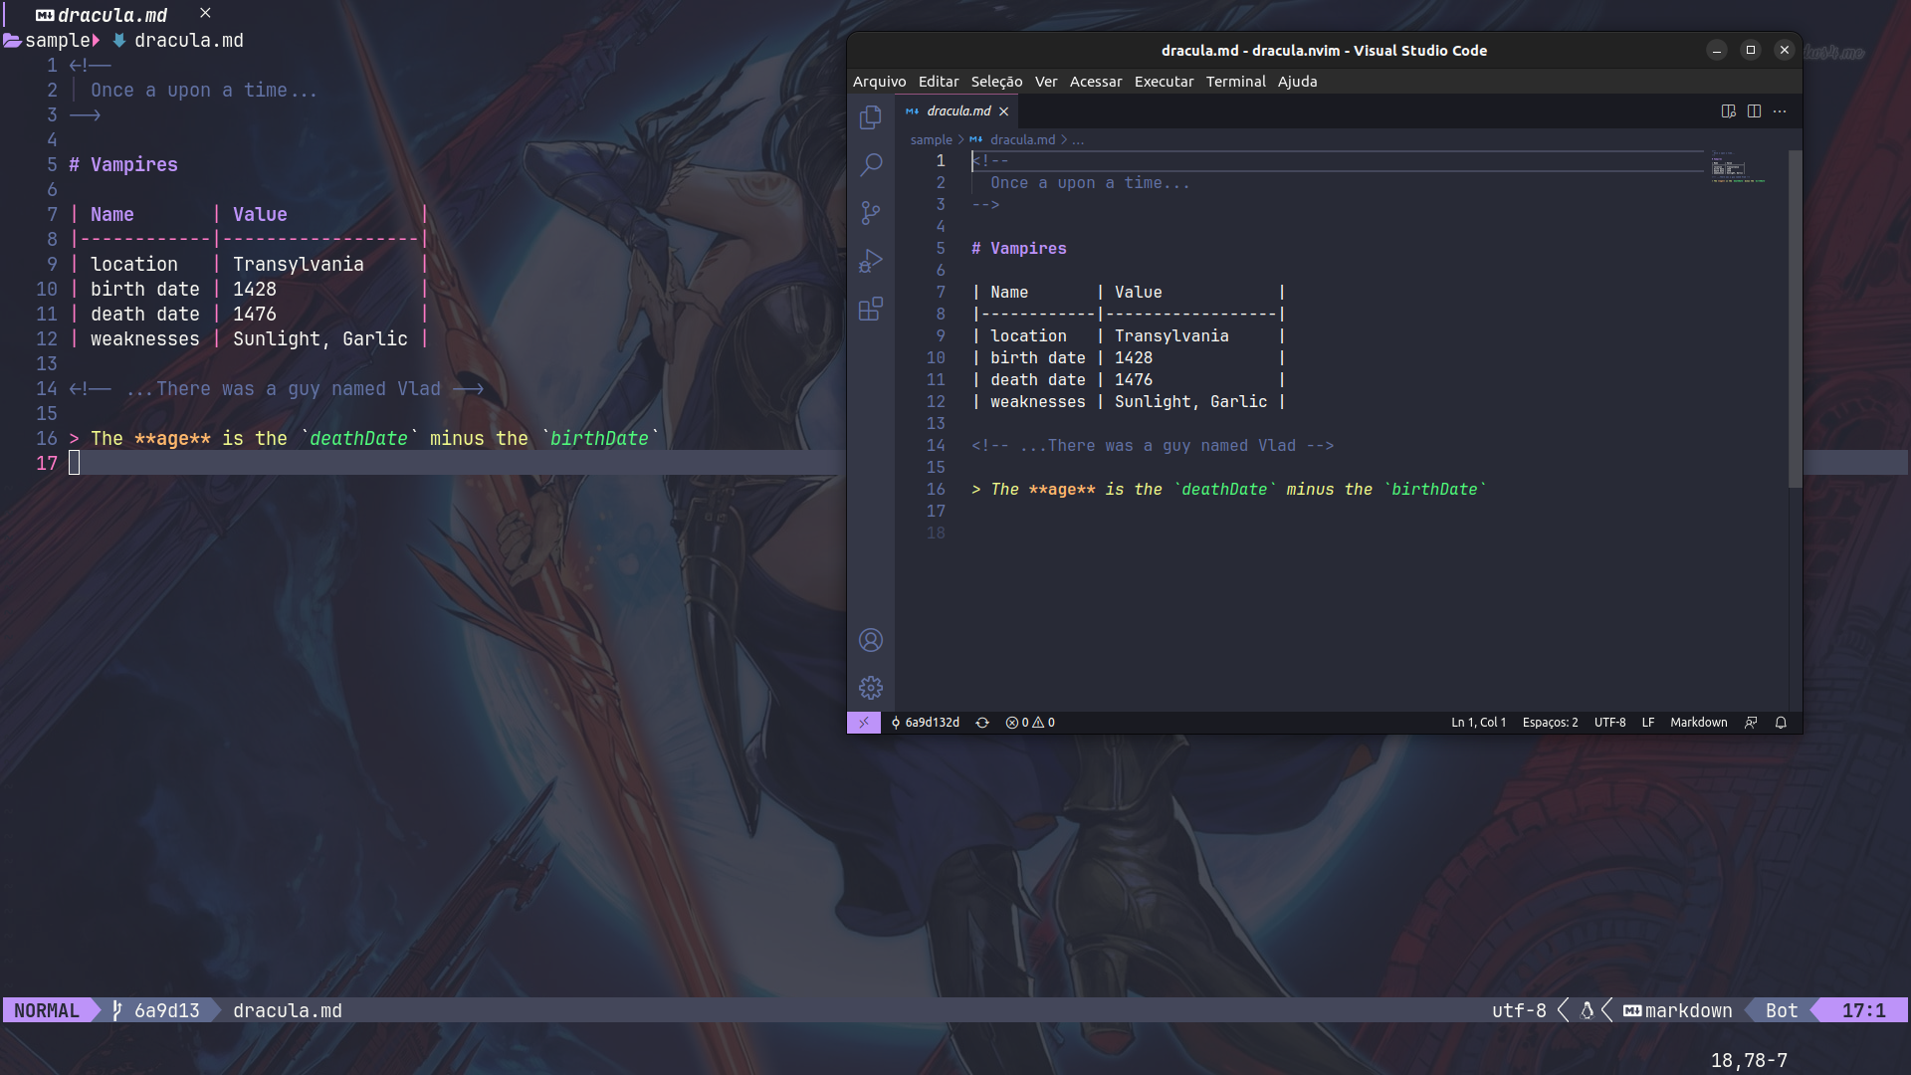The height and width of the screenshot is (1075, 1911).
Task: Click line number 5 in VS Code gutter
Action: pyautogui.click(x=940, y=249)
